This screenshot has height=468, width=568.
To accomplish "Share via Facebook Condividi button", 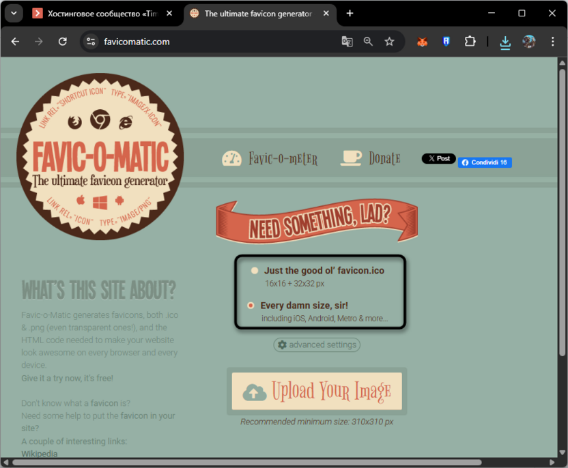I will coord(485,162).
